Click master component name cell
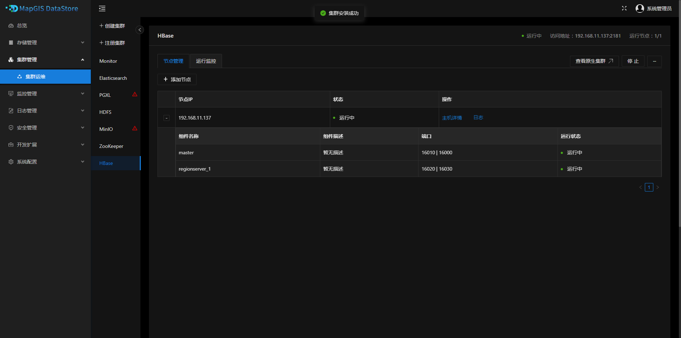This screenshot has height=338, width=681. pyautogui.click(x=248, y=153)
